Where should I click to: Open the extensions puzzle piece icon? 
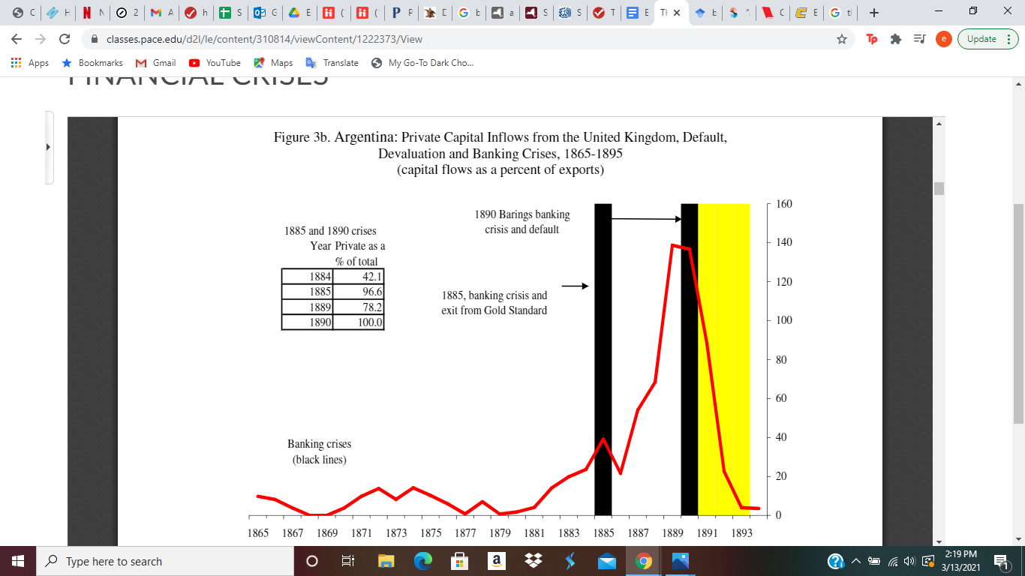point(896,38)
